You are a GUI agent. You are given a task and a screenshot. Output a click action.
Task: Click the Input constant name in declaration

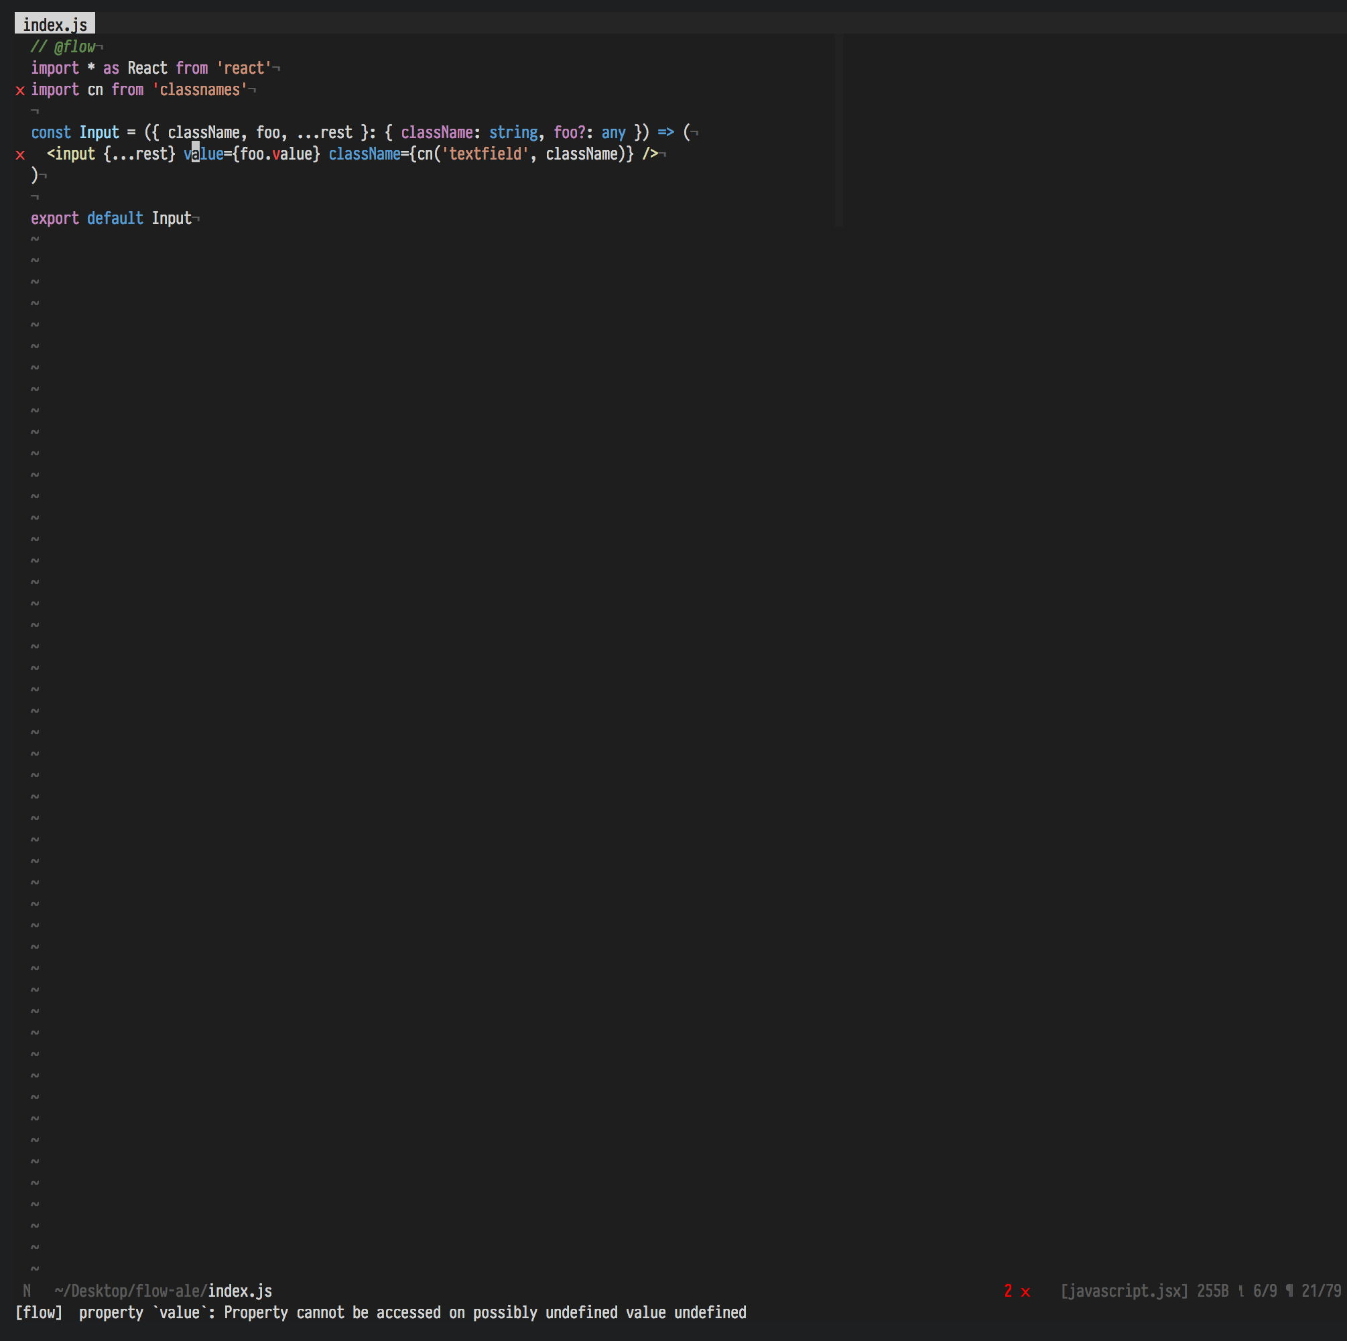point(99,133)
